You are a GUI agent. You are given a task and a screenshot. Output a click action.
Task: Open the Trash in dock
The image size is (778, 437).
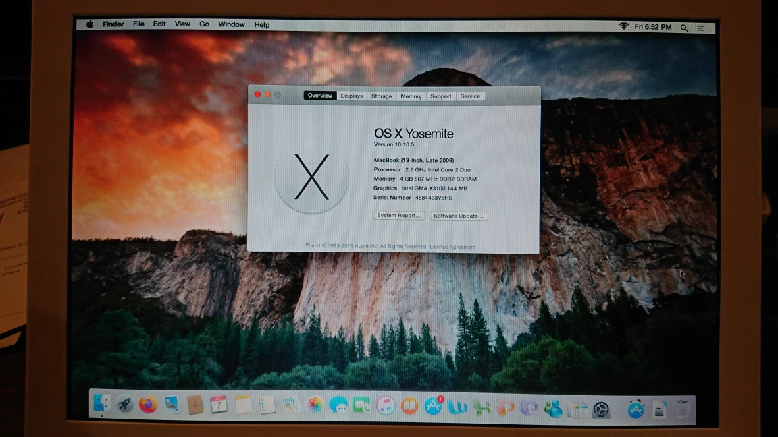682,409
